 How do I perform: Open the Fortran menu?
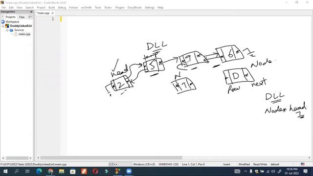click(x=73, y=7)
